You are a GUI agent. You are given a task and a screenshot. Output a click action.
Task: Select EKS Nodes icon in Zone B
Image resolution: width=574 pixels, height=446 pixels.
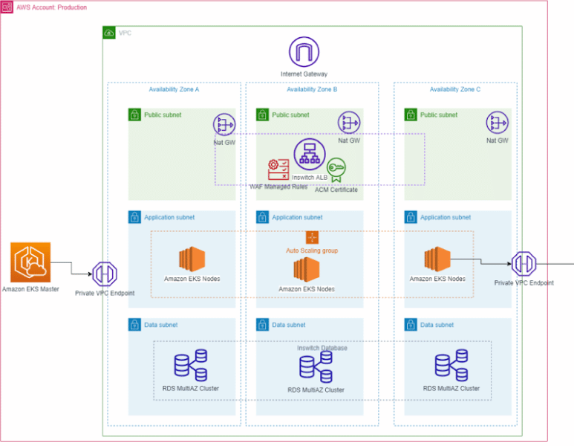click(x=307, y=270)
